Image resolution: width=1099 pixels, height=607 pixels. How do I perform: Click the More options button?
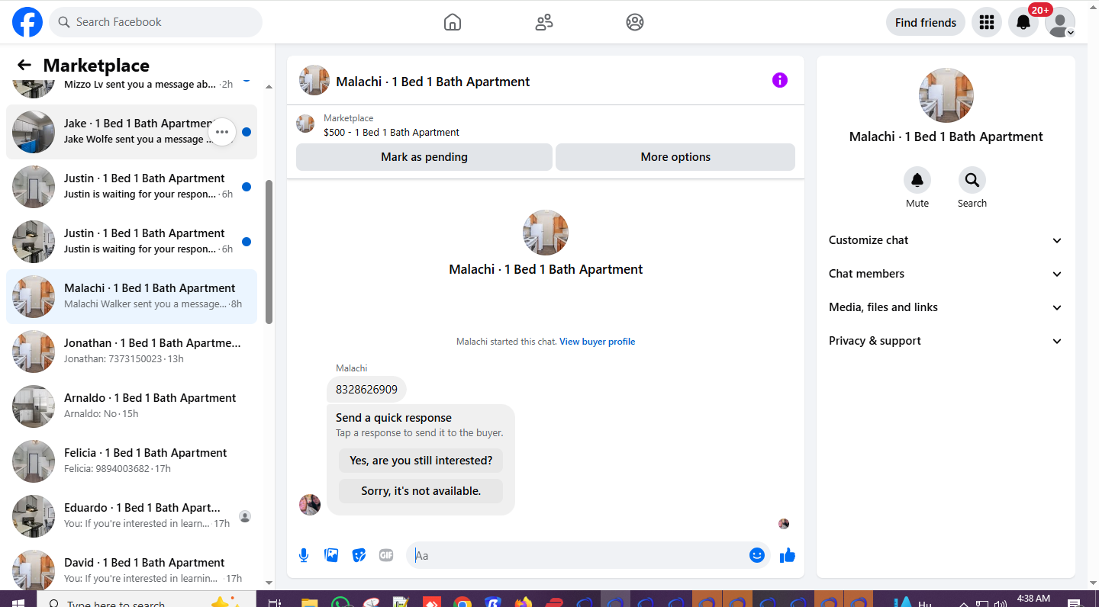point(675,157)
